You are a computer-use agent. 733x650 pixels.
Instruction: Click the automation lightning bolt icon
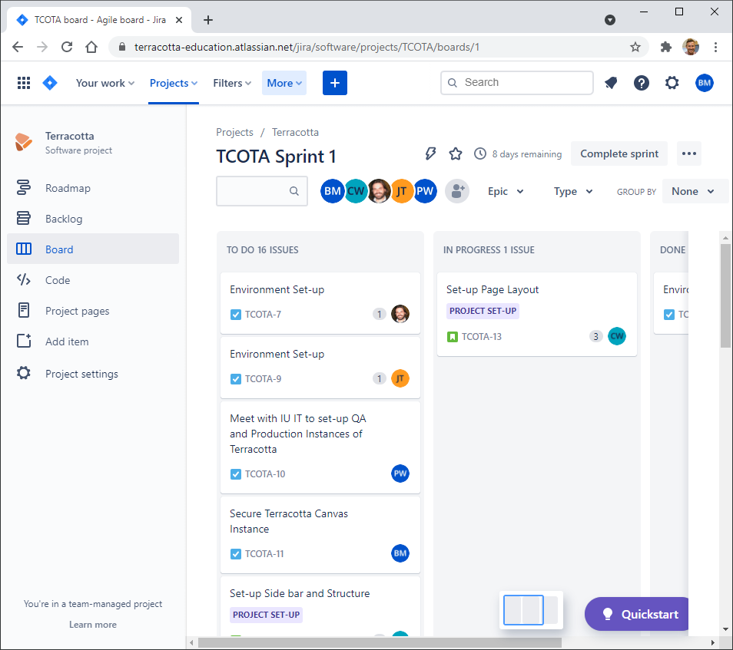[x=430, y=153]
